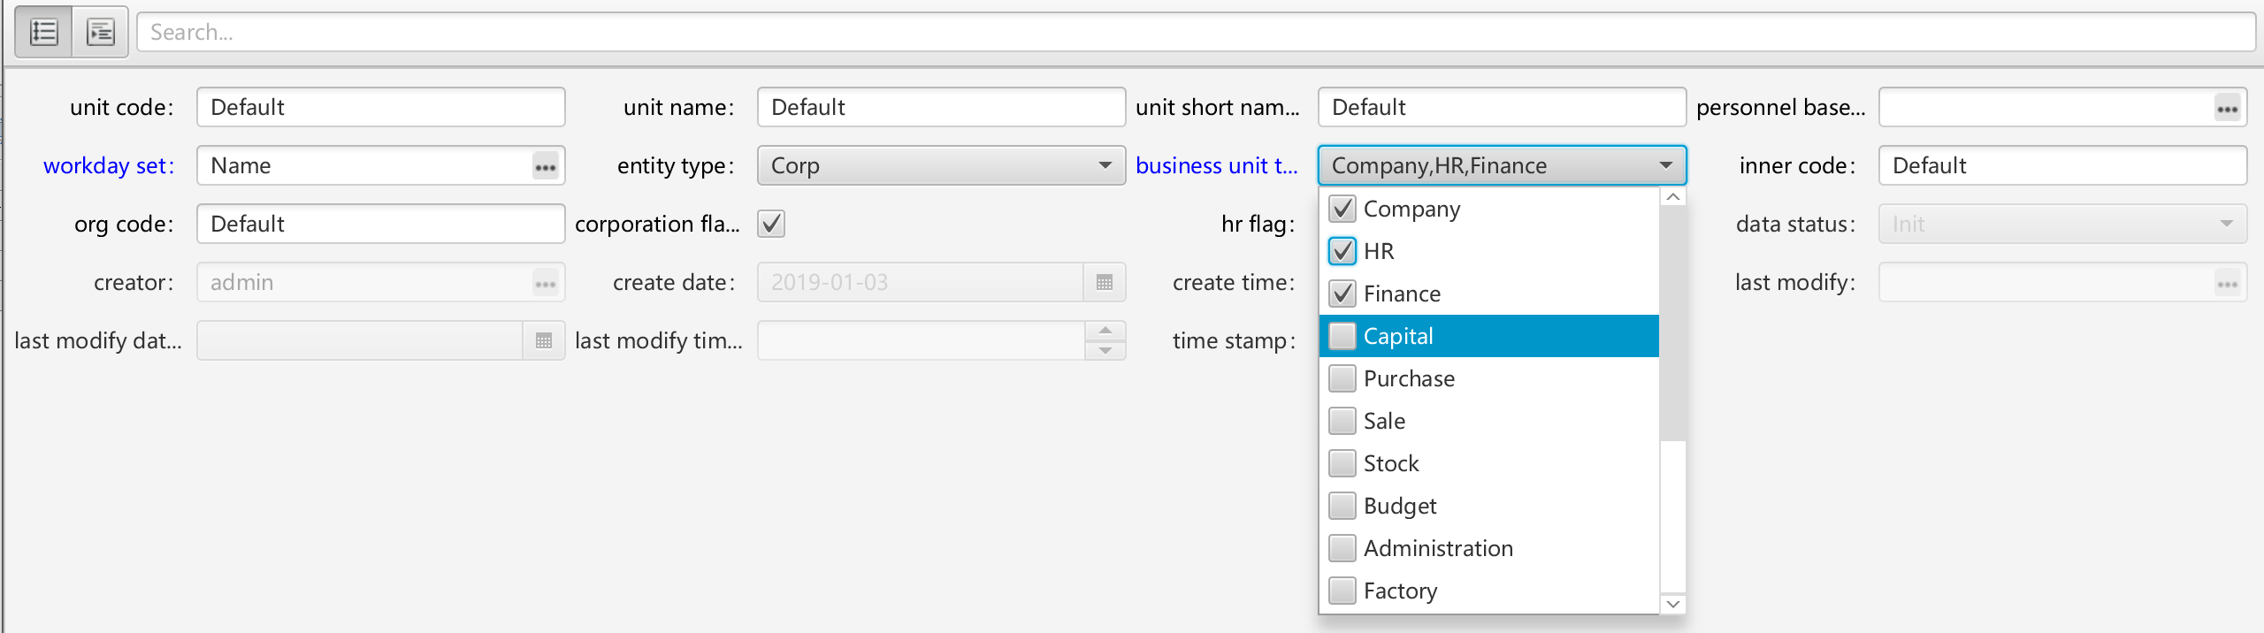Open creator lookup ellipsis button
The image size is (2264, 633).
click(x=545, y=284)
